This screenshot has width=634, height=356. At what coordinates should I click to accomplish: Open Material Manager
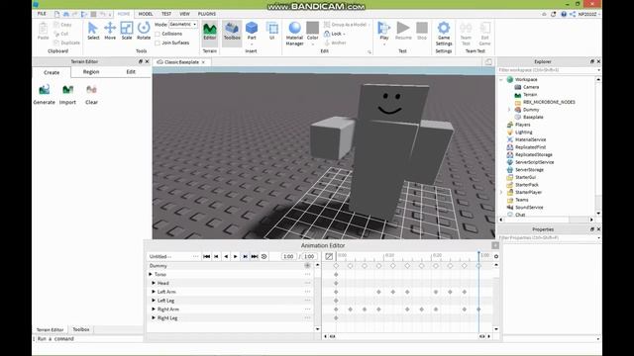[x=295, y=33]
